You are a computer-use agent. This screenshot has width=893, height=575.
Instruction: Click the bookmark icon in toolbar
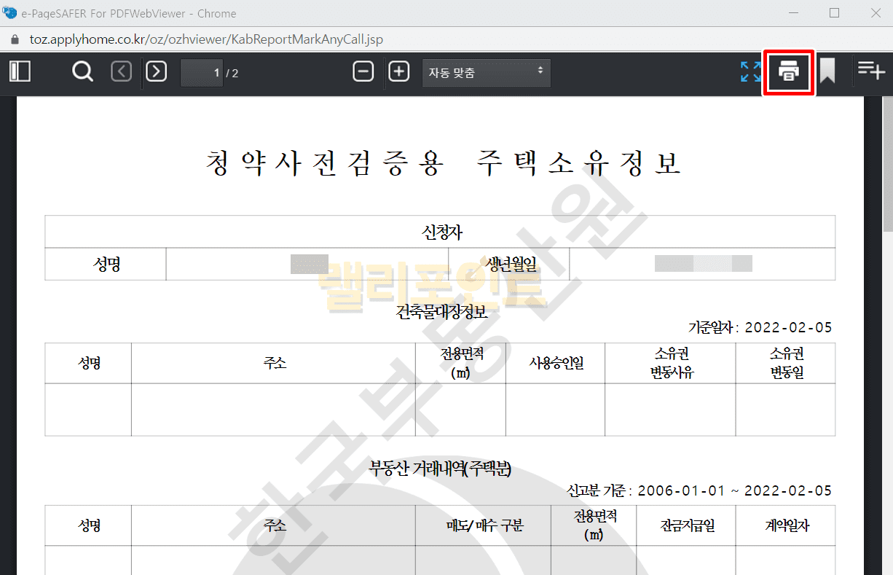tap(827, 71)
